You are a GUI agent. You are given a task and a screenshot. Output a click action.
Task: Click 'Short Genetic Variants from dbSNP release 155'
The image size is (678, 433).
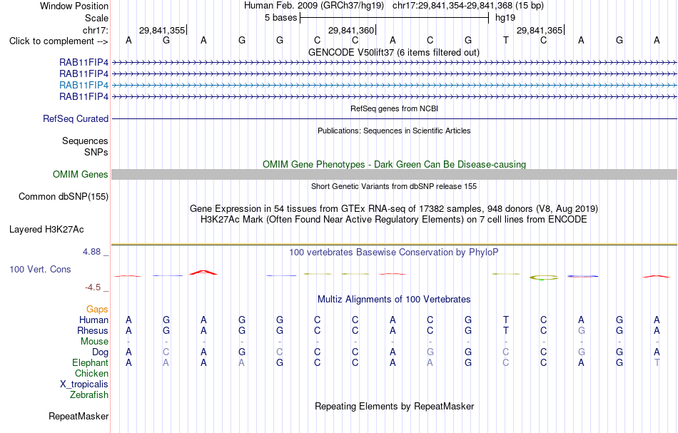click(394, 187)
